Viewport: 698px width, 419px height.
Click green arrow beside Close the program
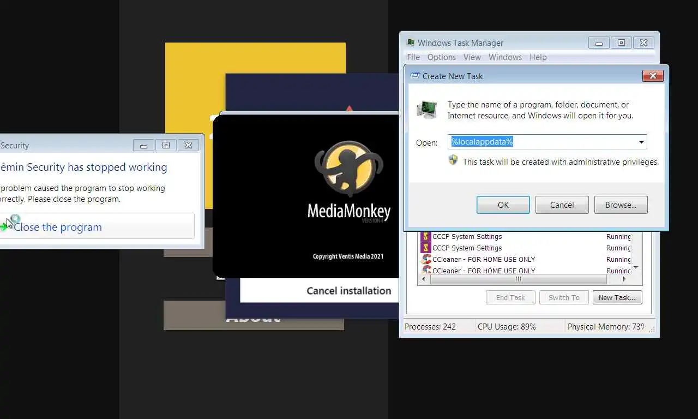pyautogui.click(x=4, y=227)
